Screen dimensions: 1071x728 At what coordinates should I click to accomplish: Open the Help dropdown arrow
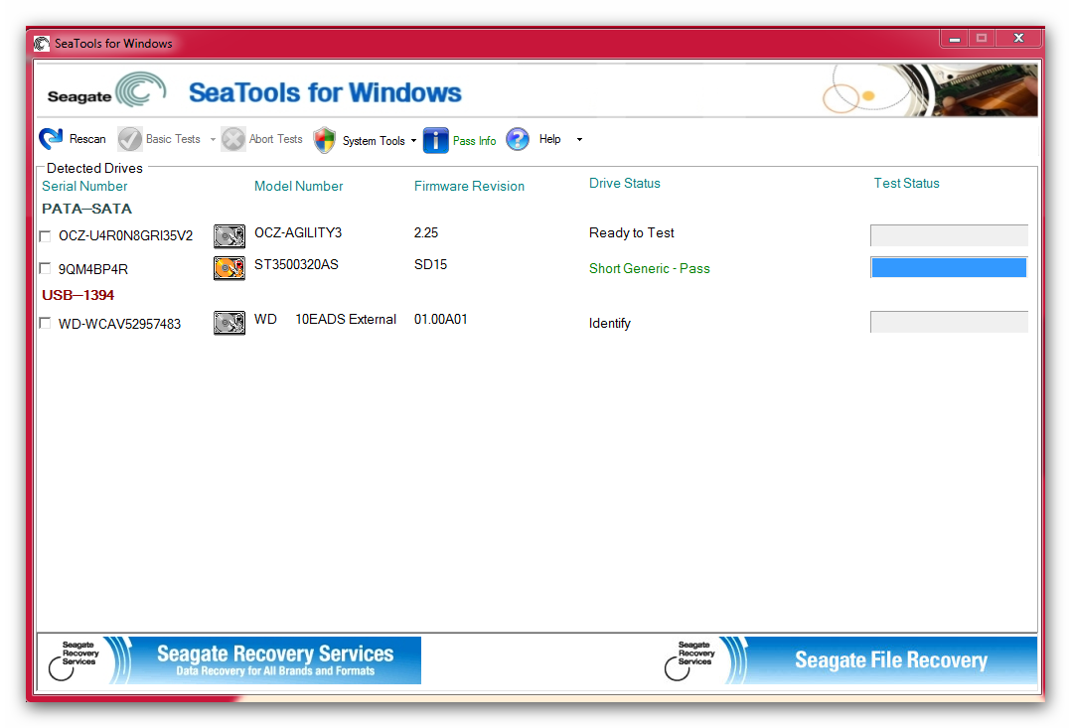[x=579, y=139]
